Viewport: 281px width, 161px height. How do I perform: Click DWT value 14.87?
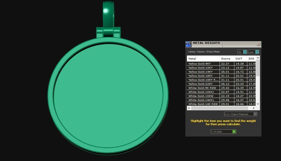coord(240,68)
